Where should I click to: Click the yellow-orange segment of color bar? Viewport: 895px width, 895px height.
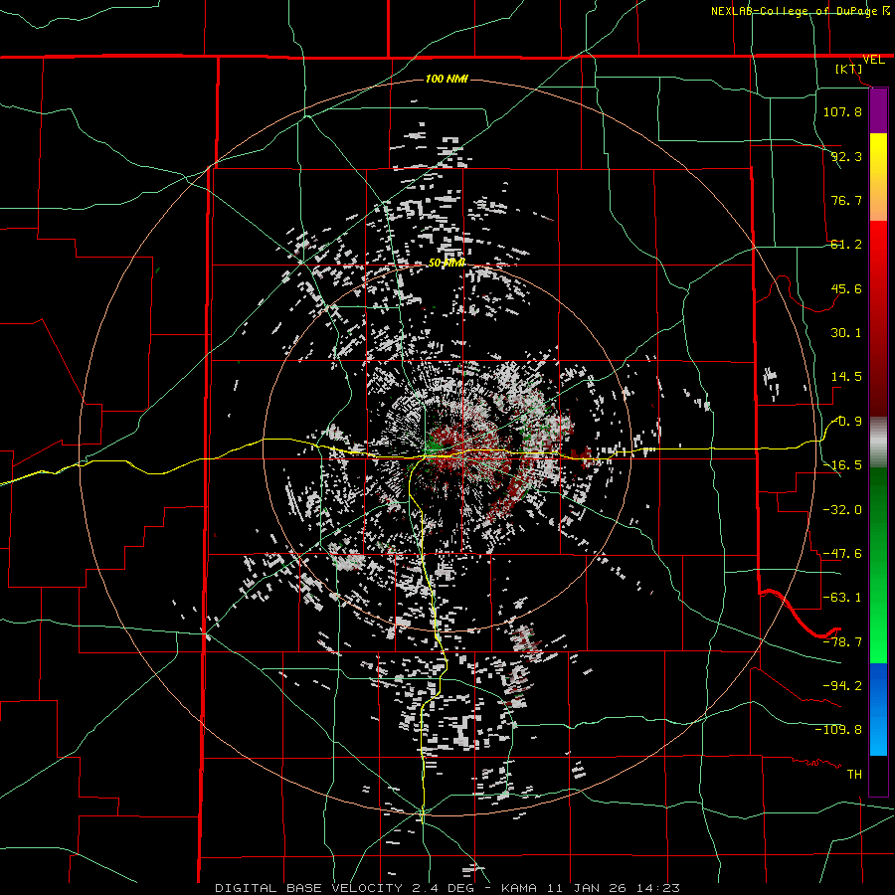878,178
